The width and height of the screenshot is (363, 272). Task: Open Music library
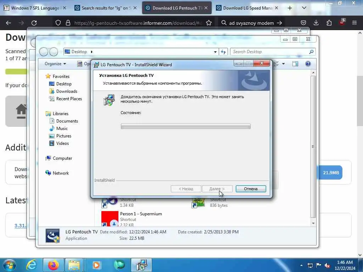tap(58, 128)
